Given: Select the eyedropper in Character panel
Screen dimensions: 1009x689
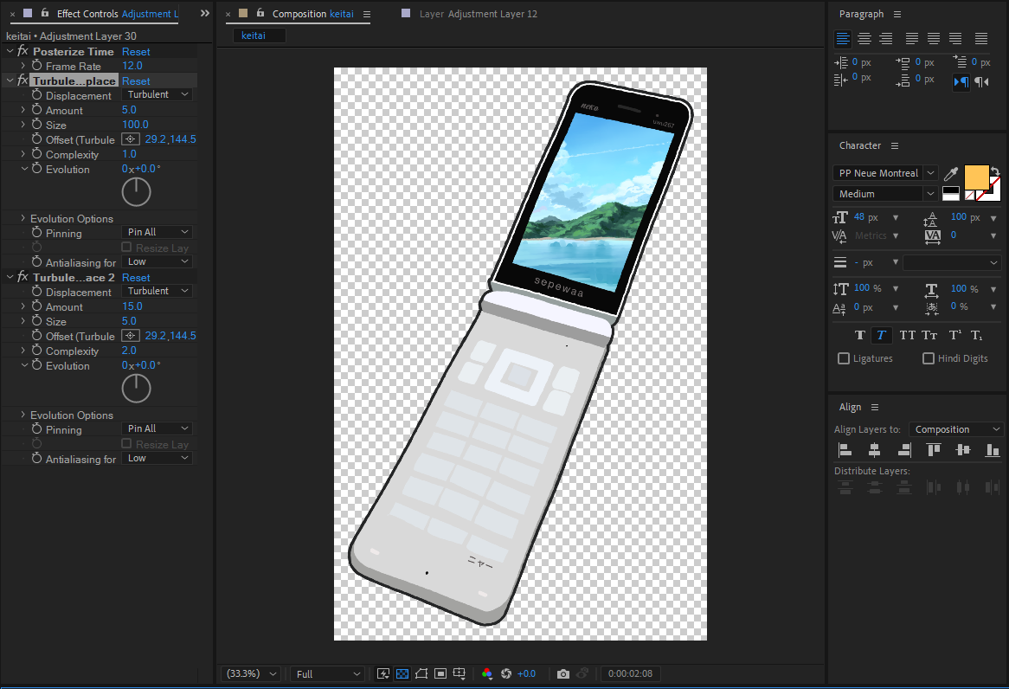Looking at the screenshot, I should click(950, 174).
